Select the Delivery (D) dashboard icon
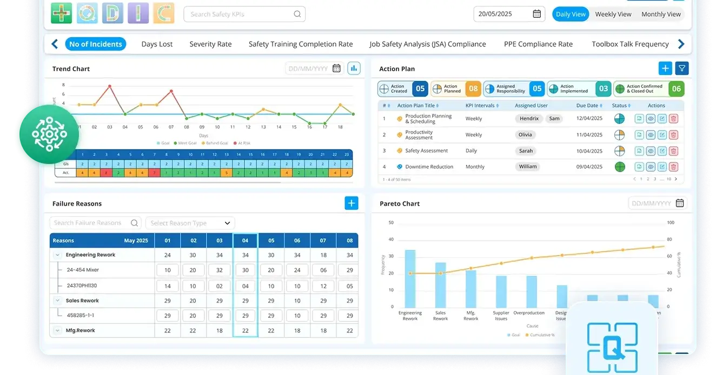Viewport: 716px width, 375px height. point(112,13)
